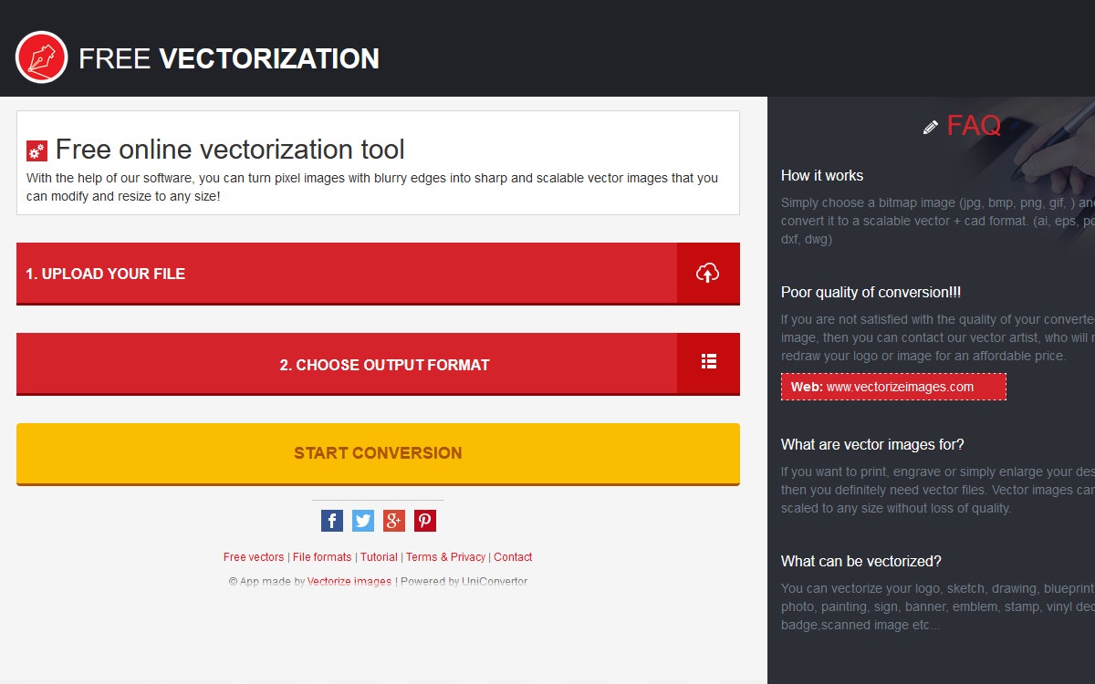Open the Free vectors link
This screenshot has width=1095, height=684.
(254, 556)
